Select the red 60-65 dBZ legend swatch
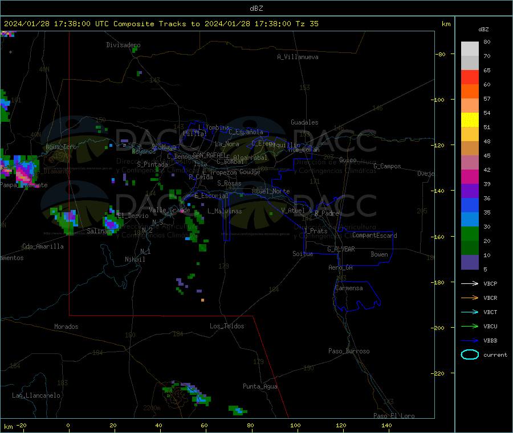The image size is (513, 433). coord(470,77)
